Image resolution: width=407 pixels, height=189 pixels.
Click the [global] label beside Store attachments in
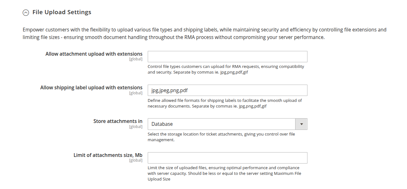click(x=136, y=126)
